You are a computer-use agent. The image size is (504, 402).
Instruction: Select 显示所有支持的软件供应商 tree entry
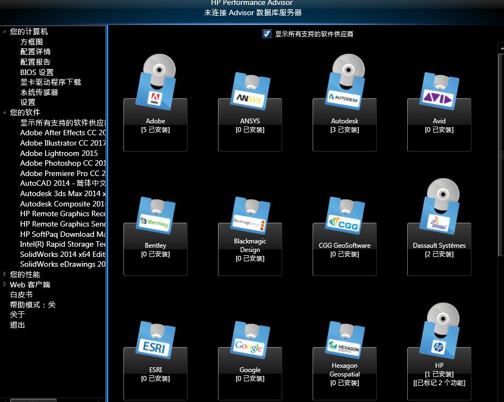click(x=63, y=123)
